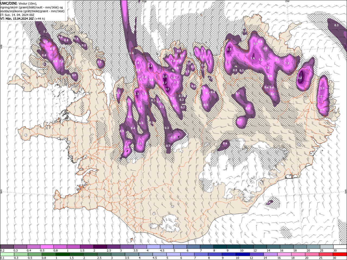Select the 2.7 value on the map
347x260 pixels.
click(165, 83)
